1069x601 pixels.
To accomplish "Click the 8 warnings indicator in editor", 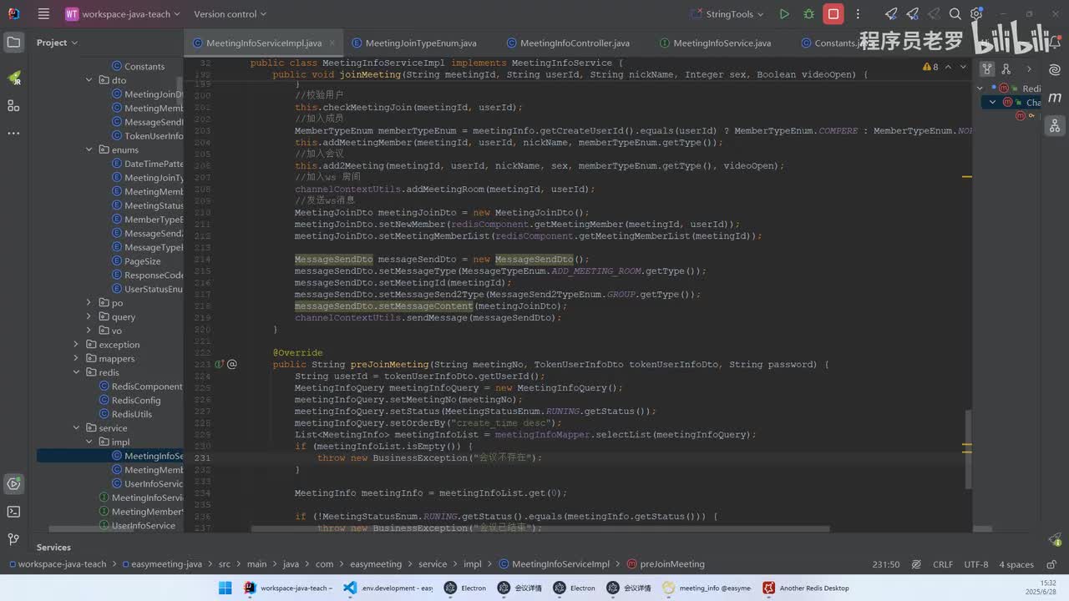I will pyautogui.click(x=930, y=67).
